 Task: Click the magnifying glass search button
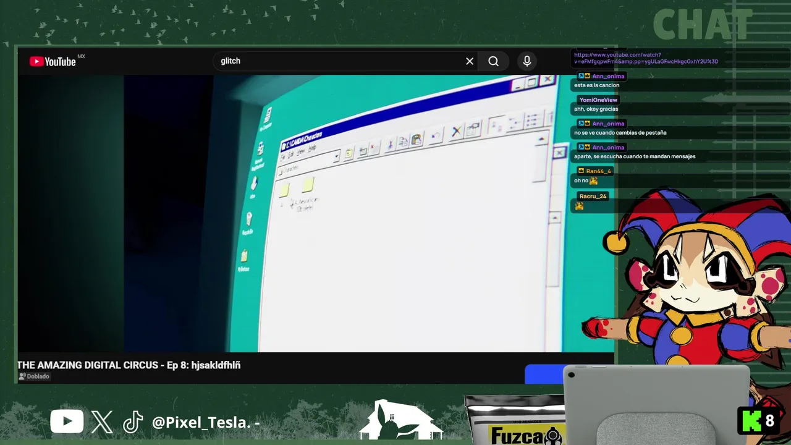tap(493, 61)
